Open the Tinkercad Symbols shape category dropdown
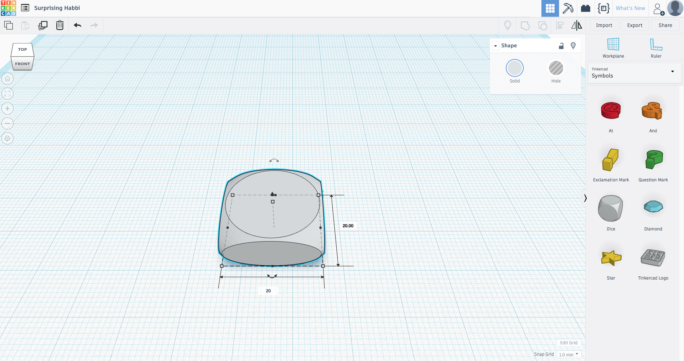Viewport: 684px width, 361px height. tap(634, 73)
